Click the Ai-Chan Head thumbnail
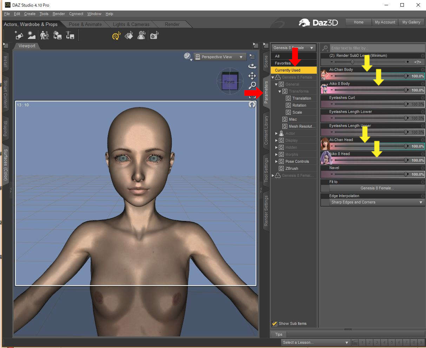This screenshot has height=348, width=426. pos(325,143)
